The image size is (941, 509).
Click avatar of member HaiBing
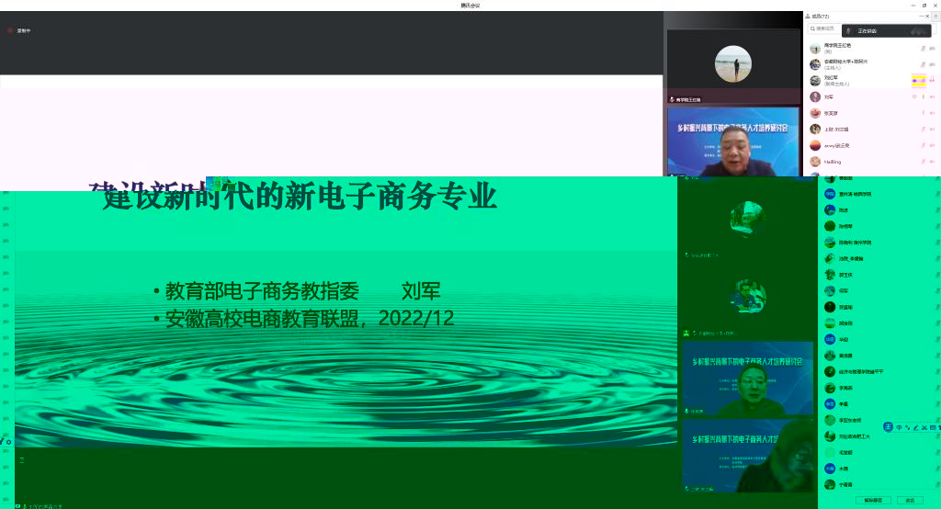tap(815, 162)
